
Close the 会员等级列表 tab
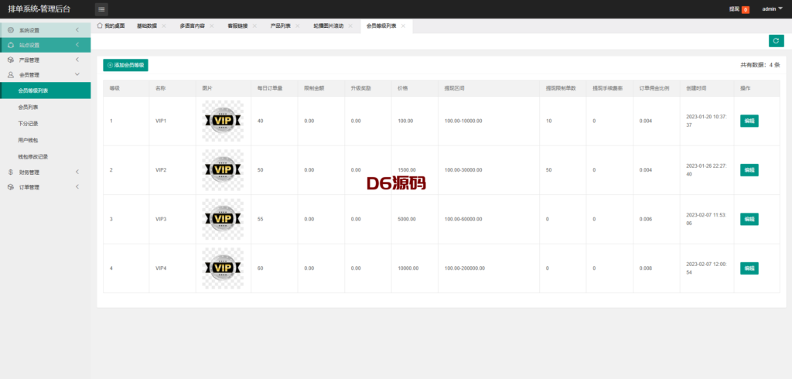click(403, 26)
